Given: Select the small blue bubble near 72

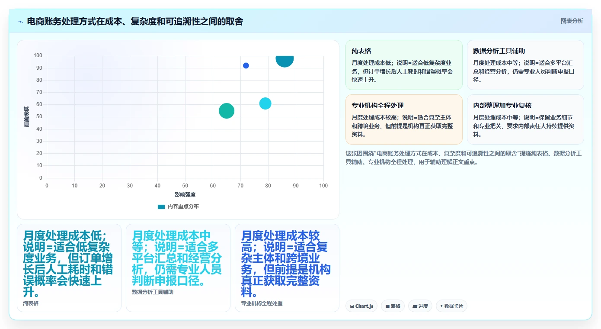Looking at the screenshot, I should point(246,66).
